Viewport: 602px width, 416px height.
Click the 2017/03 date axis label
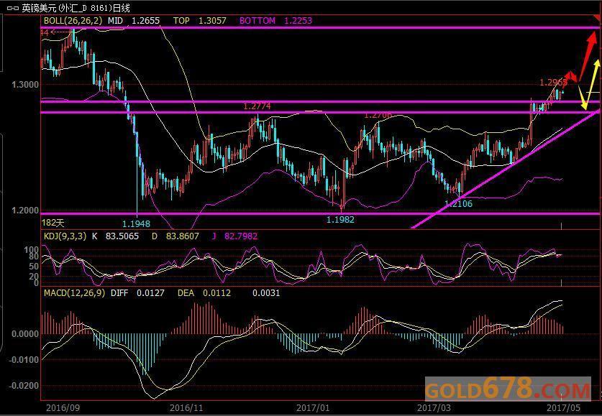click(x=434, y=407)
